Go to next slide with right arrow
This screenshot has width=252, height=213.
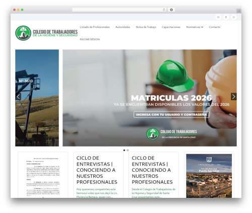(x=234, y=97)
